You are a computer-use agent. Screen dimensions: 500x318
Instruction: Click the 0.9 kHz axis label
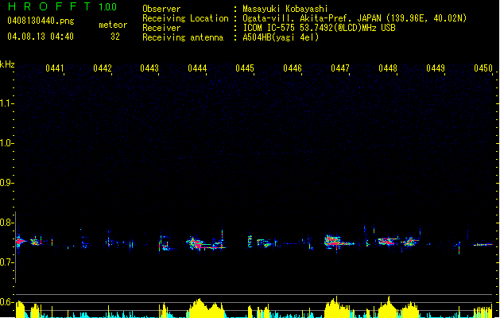[x=6, y=183]
